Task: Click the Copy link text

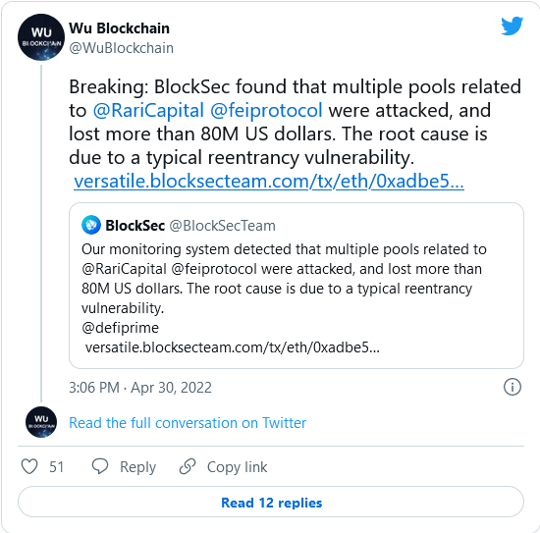Action: coord(237,467)
